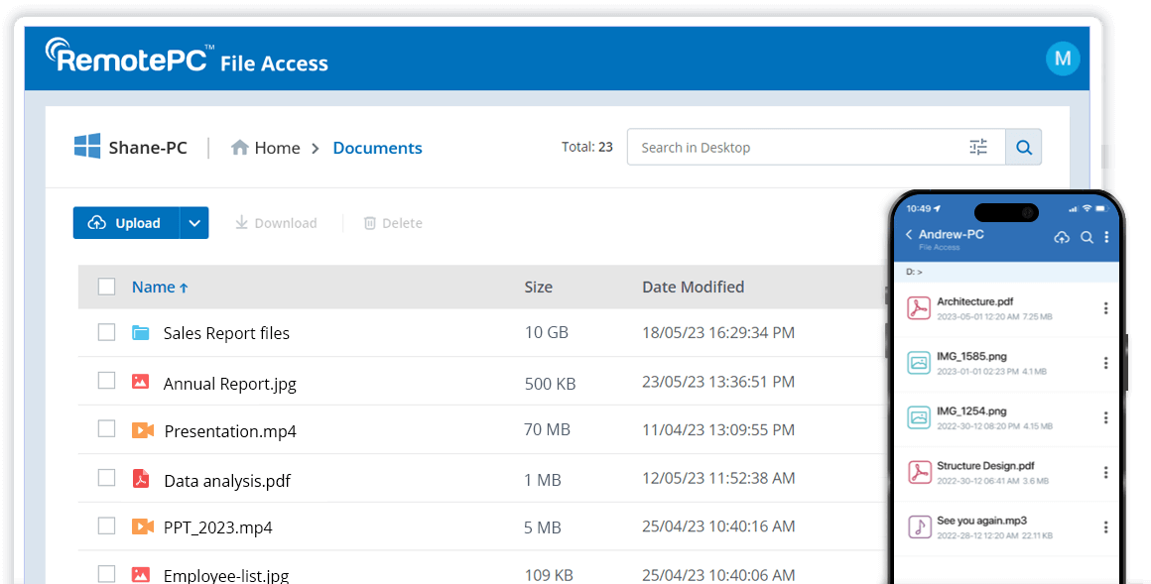Check the Annual Report.jpg checkbox
The height and width of the screenshot is (584, 1151).
click(106, 380)
